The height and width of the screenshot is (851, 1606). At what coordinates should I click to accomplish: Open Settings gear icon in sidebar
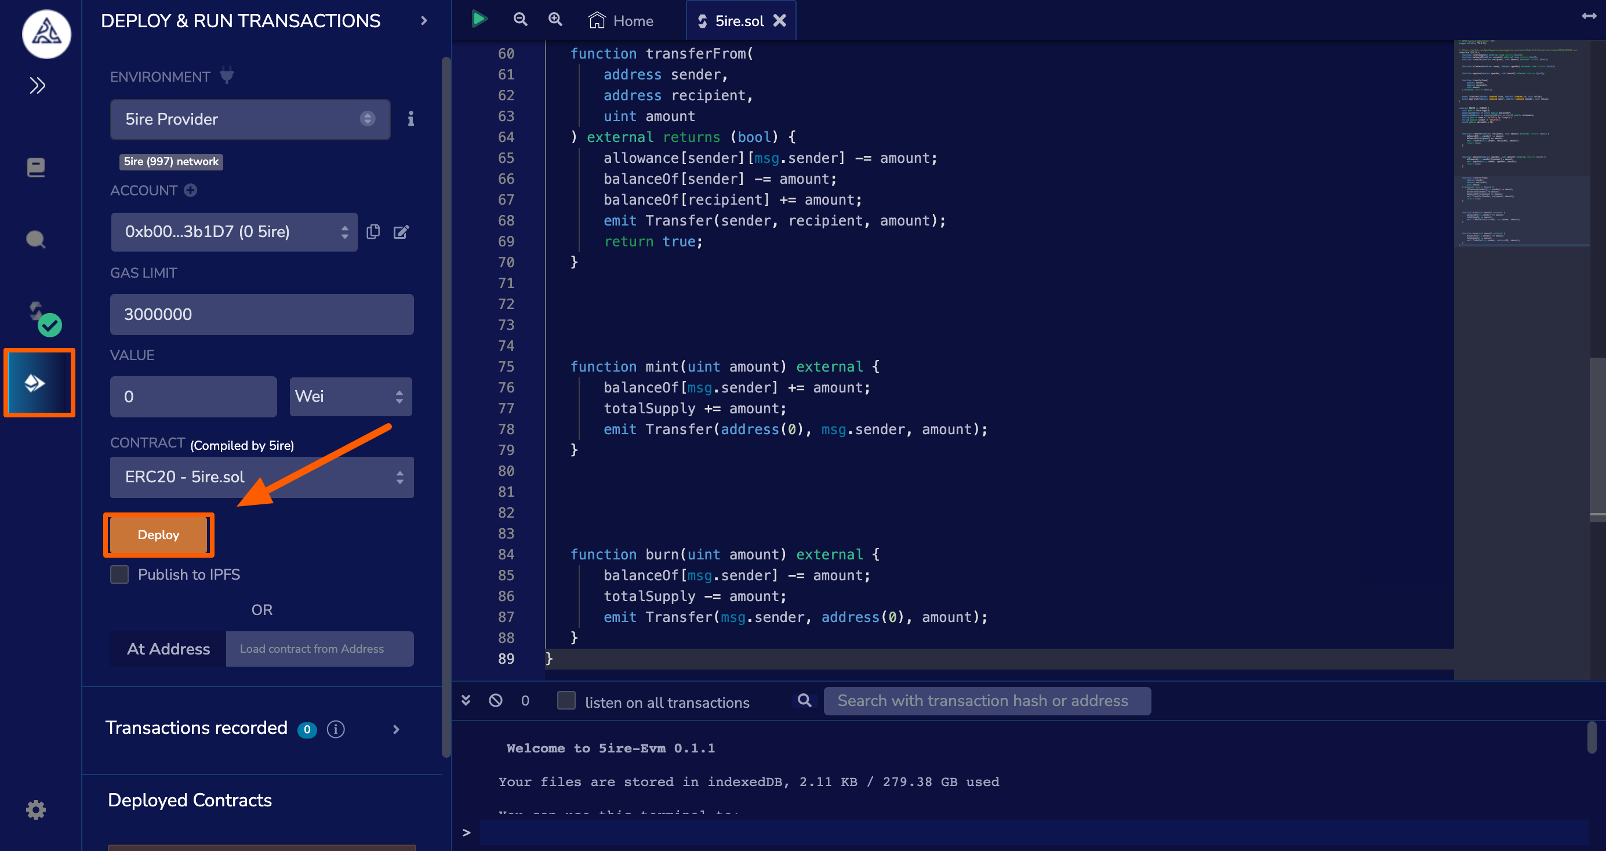[36, 809]
